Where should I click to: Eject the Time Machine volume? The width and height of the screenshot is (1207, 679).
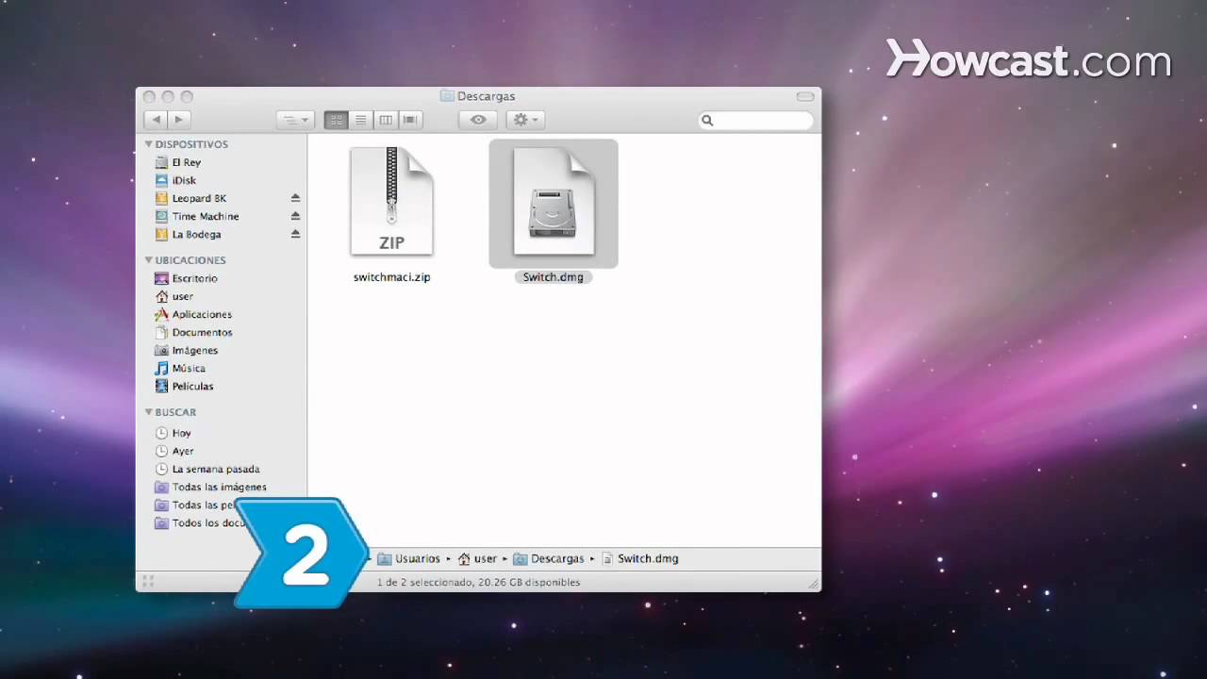[x=295, y=216]
